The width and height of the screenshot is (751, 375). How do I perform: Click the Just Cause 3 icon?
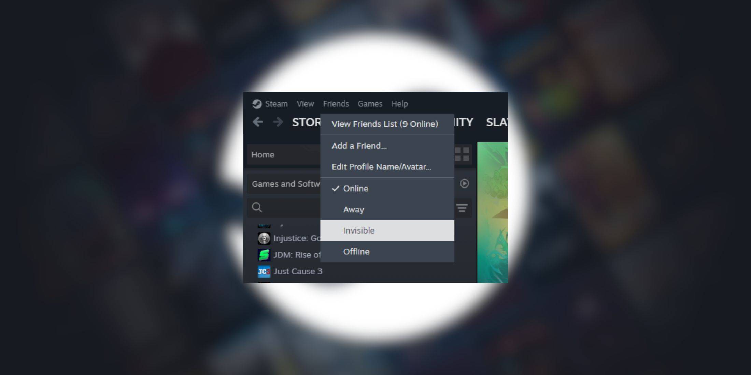264,271
